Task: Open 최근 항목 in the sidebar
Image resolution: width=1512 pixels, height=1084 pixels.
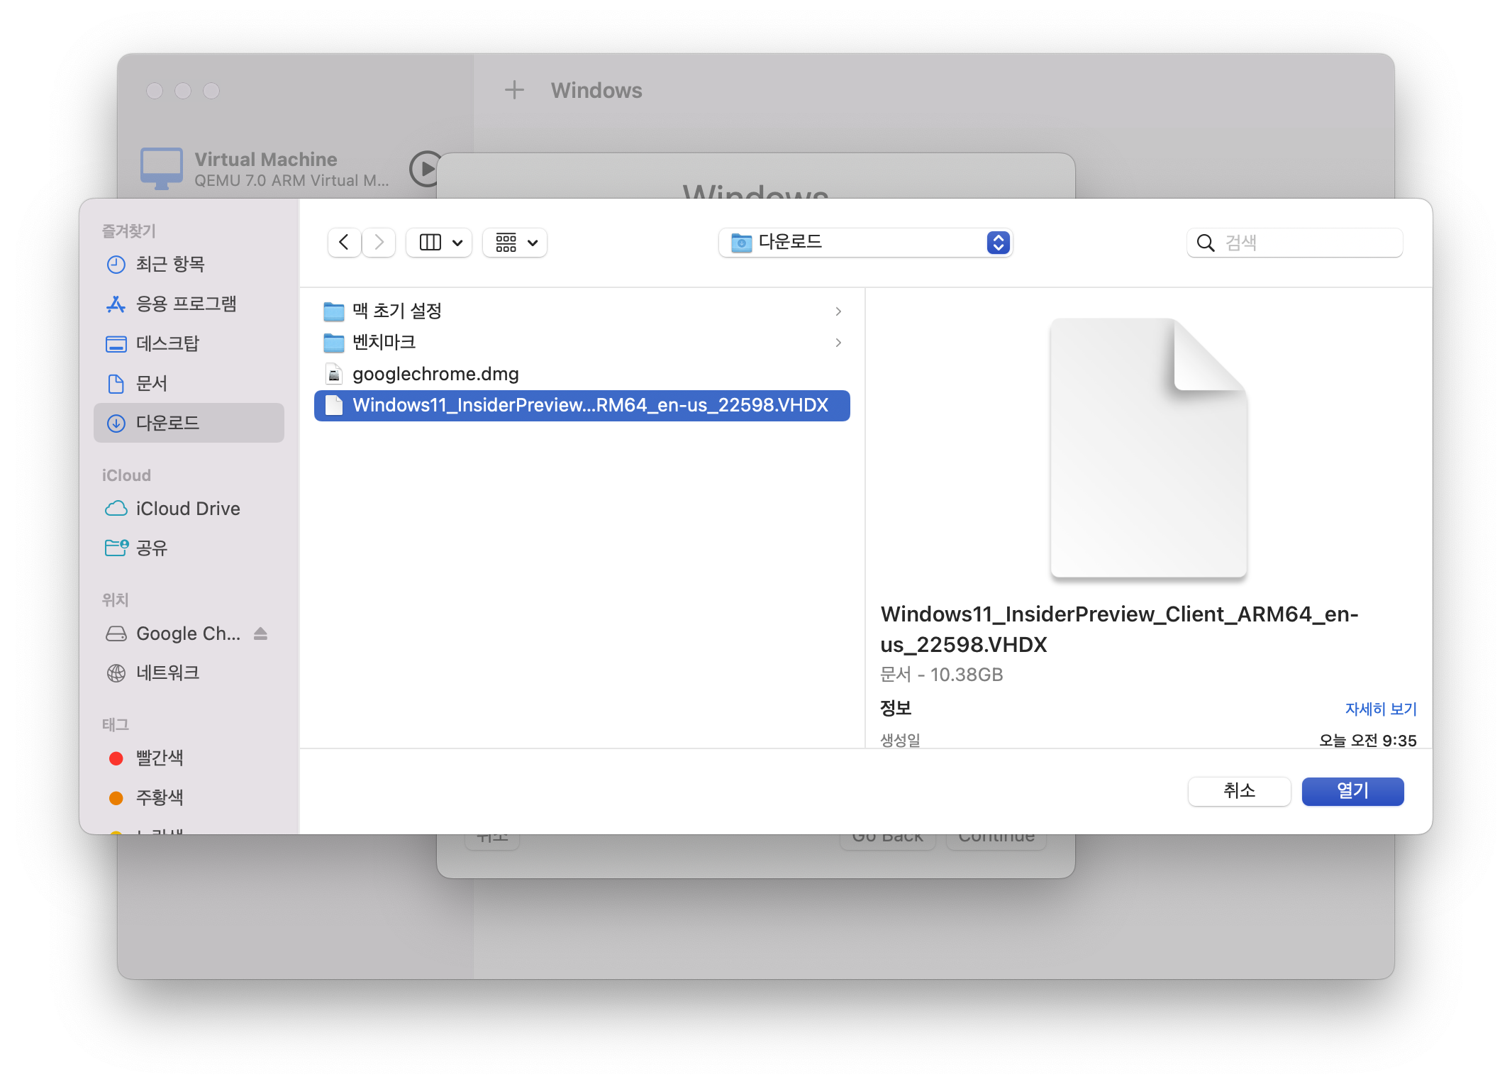Action: (x=170, y=265)
